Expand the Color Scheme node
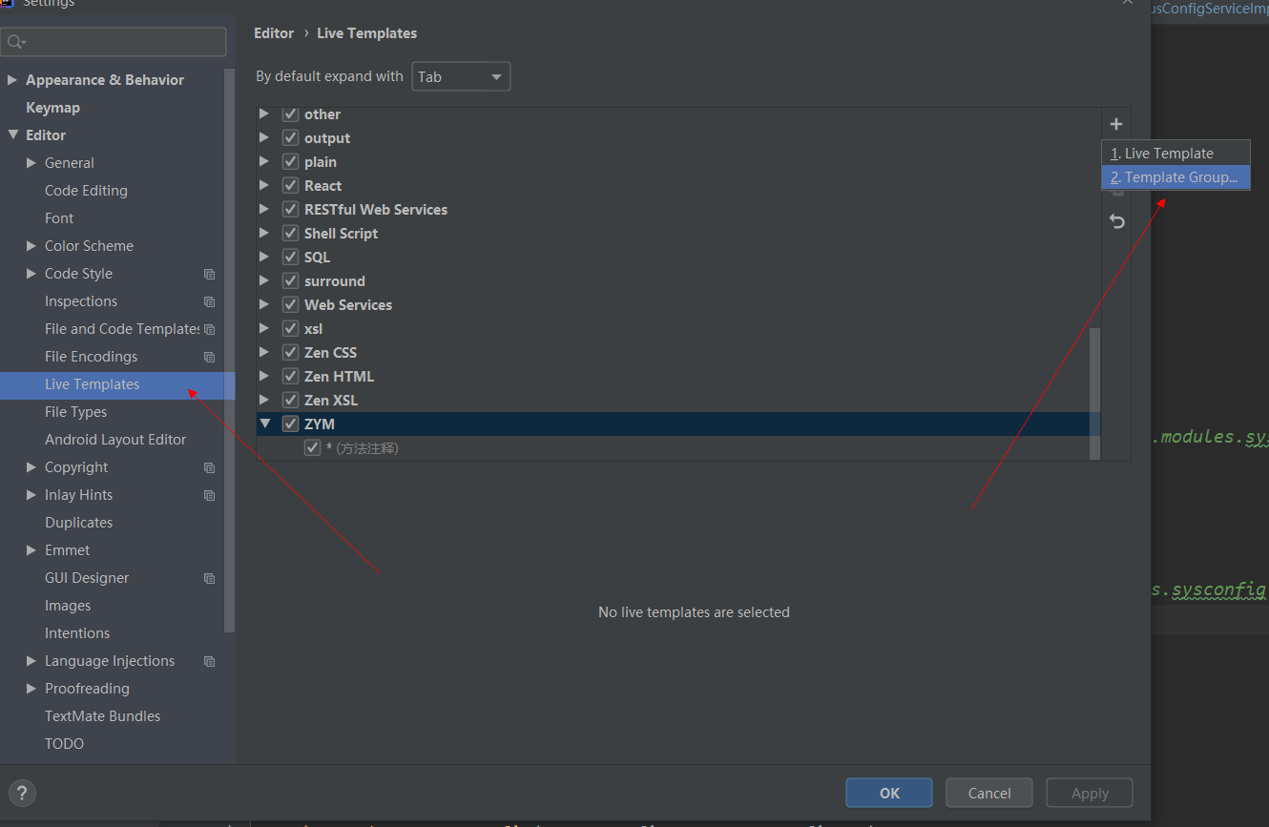Viewport: 1269px width, 827px height. [x=31, y=246]
